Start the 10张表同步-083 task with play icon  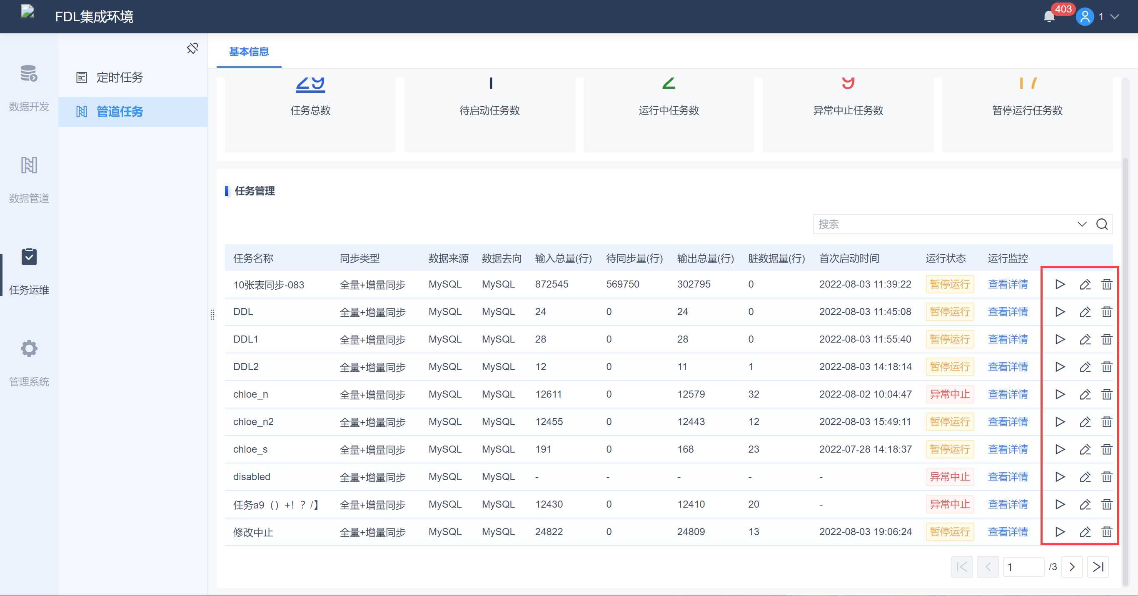[1059, 284]
